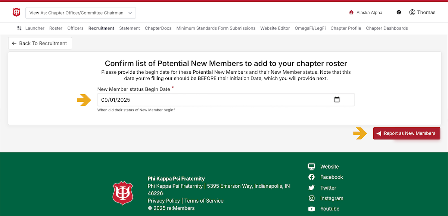Click the Report as New Members button
Screen dimensions: 448x216
[407, 133]
